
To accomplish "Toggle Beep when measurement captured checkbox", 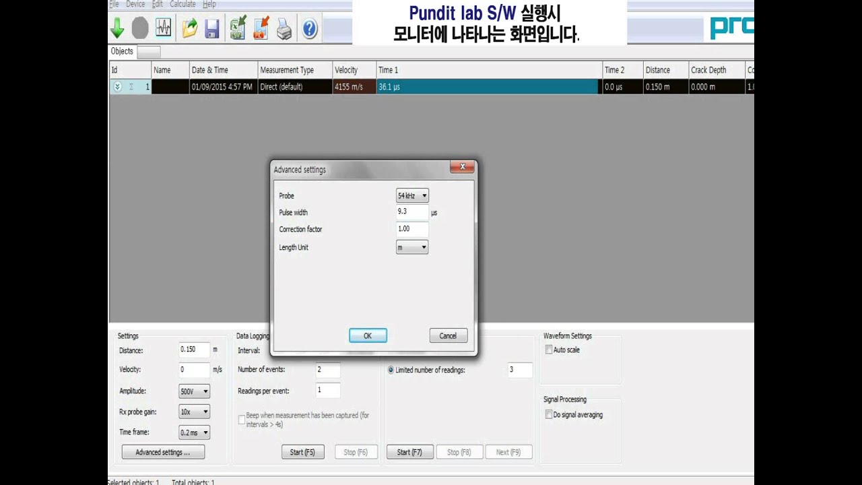I will 242,420.
